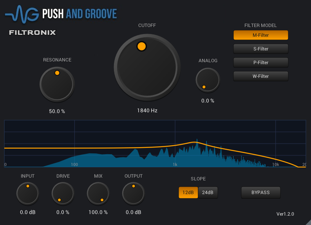Click the Resonance knob
Viewport: 311px width, 225px height.
tap(57, 85)
